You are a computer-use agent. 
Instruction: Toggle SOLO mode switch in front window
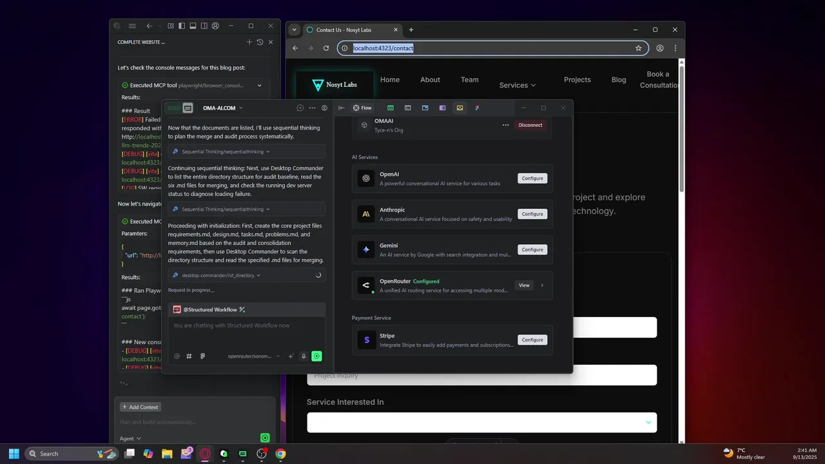[x=180, y=108]
